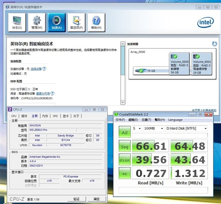Click the 重置为可用 link
221x204 pixels.
[x=43, y=93]
